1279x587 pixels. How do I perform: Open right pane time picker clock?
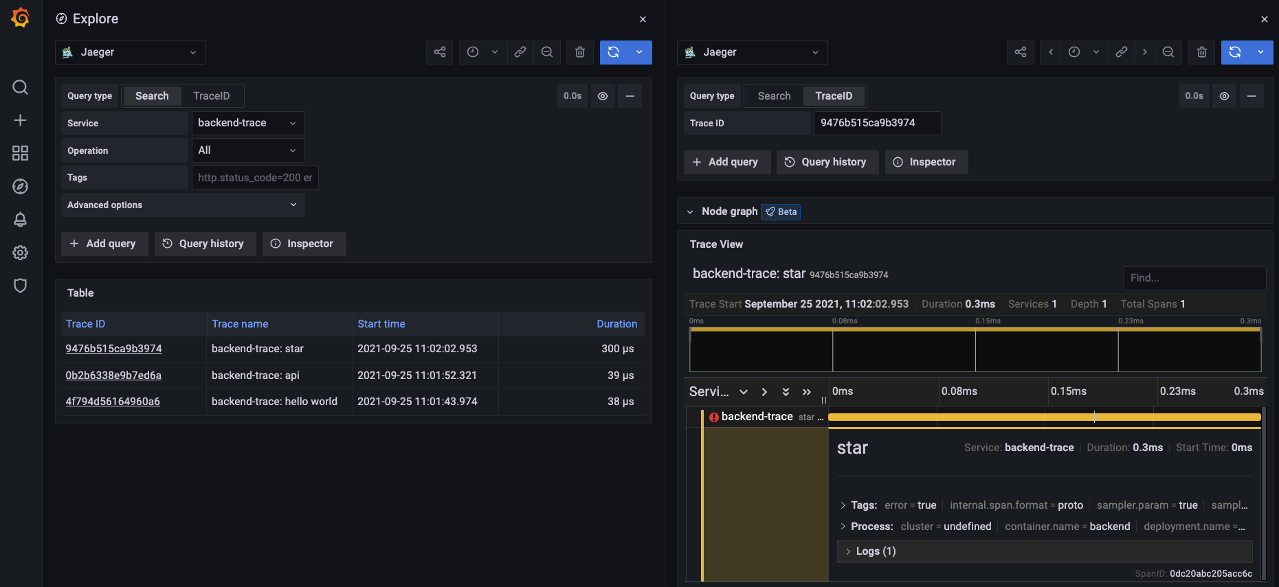point(1074,52)
